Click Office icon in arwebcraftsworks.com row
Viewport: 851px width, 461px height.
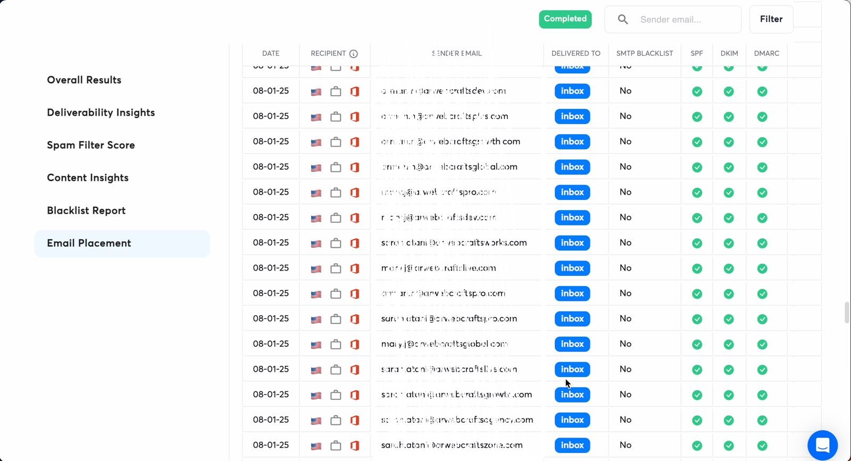click(355, 243)
